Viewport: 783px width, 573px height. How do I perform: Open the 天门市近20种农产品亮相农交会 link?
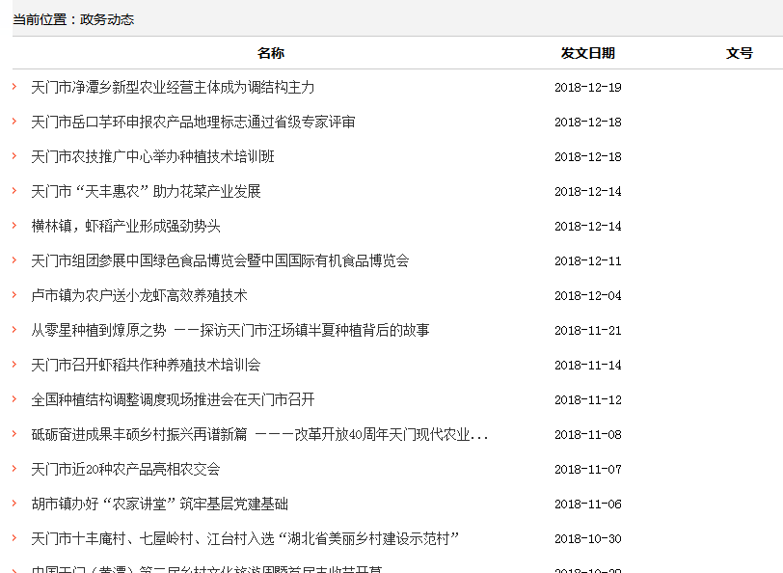pyautogui.click(x=125, y=469)
